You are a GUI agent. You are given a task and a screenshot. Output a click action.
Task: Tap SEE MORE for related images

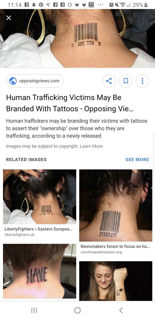137,159
